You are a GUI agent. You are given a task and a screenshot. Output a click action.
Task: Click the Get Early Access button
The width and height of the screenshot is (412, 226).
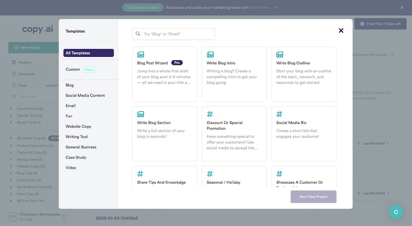[143, 7]
